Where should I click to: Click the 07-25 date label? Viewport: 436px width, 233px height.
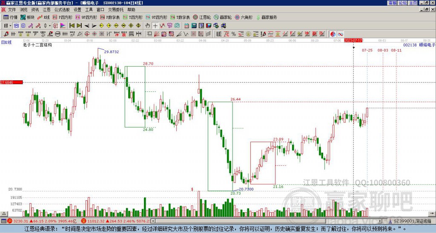click(x=367, y=50)
